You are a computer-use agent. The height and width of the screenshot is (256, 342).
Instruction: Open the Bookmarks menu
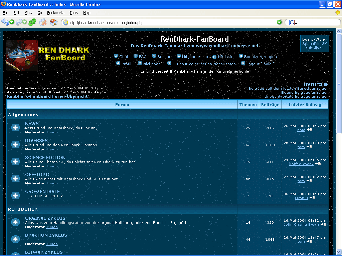[x=55, y=13]
